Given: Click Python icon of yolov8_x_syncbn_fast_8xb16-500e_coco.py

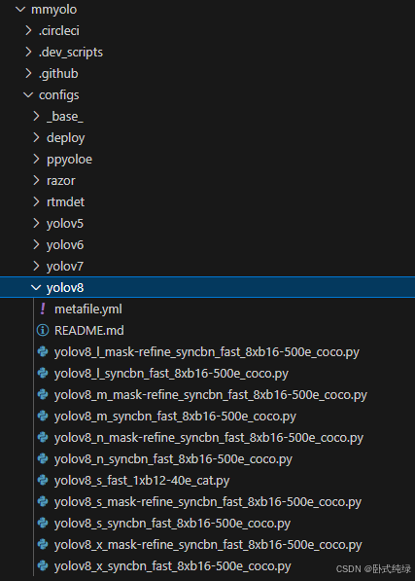Looking at the screenshot, I should click(43, 565).
